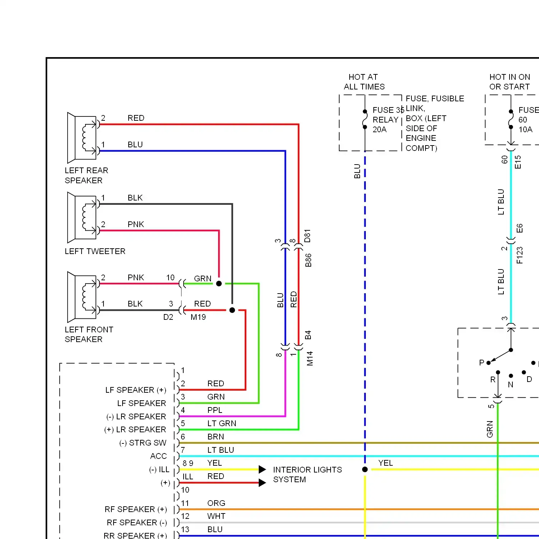Click the 'HOT IN ON OR START' label
539x539 pixels.
point(510,82)
